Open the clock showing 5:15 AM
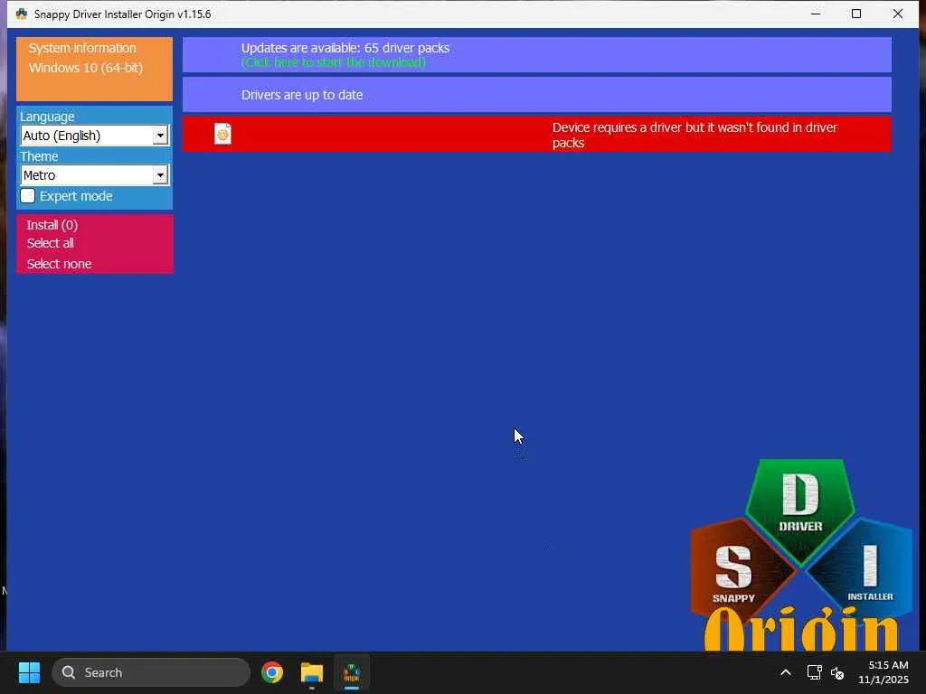 point(883,672)
